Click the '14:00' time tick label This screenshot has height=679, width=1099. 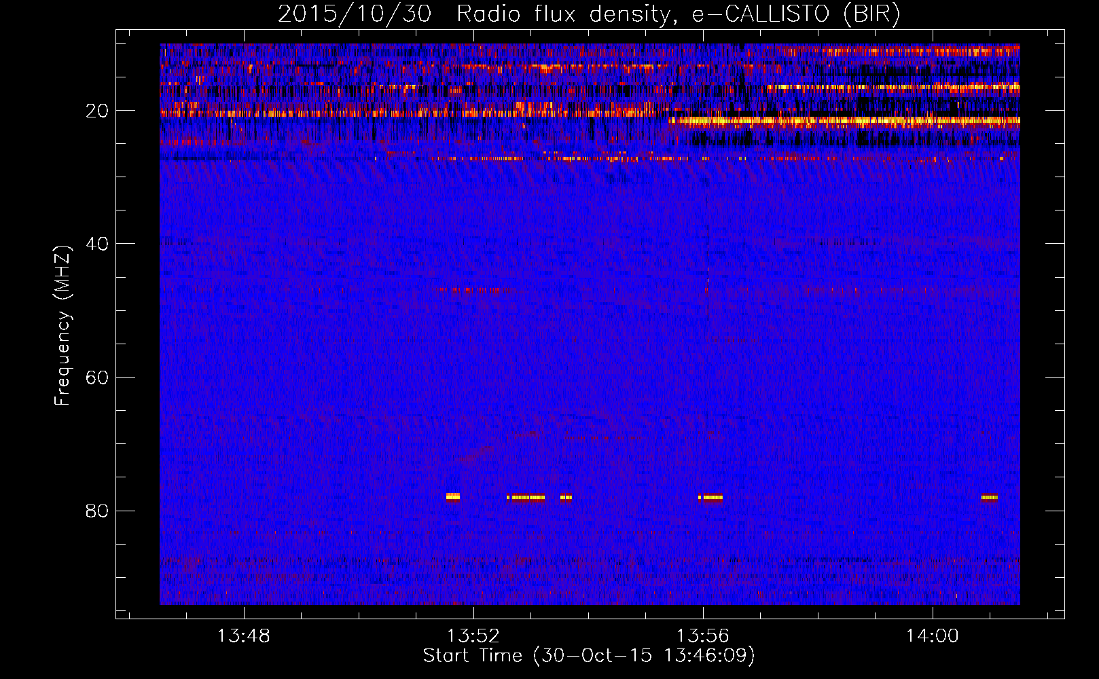932,636
